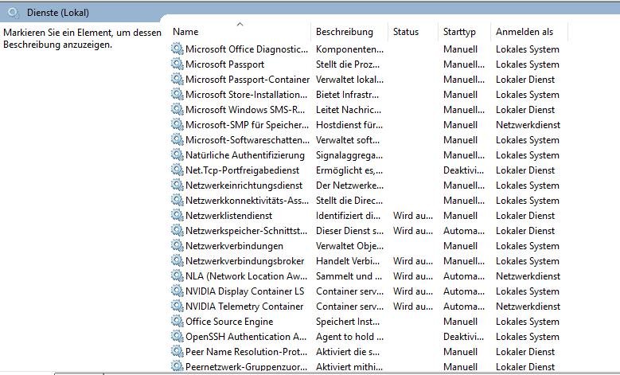Click gear icon of Peernetzwerk-Gruppenzuor service
The width and height of the screenshot is (620, 375).
pos(177,367)
